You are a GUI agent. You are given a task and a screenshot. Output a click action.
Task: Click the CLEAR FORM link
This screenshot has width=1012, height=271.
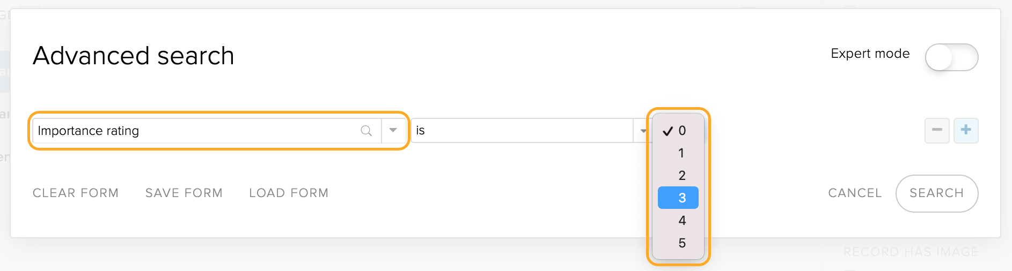76,193
